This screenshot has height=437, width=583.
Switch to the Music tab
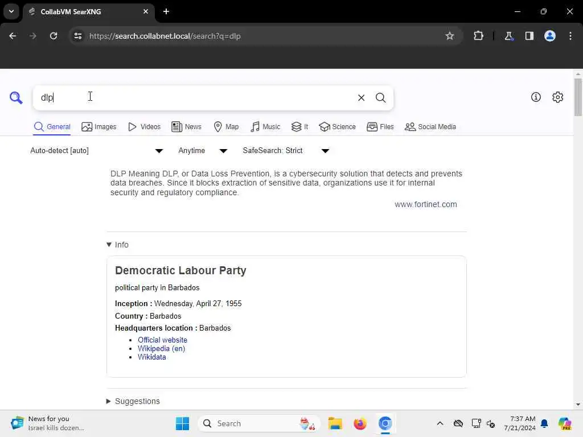[x=265, y=127]
